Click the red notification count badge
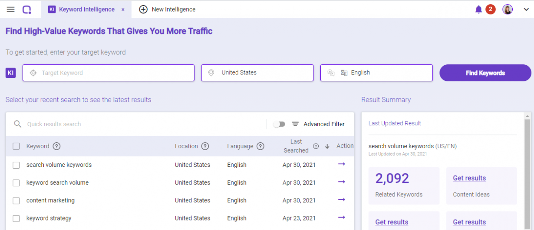 coord(491,9)
